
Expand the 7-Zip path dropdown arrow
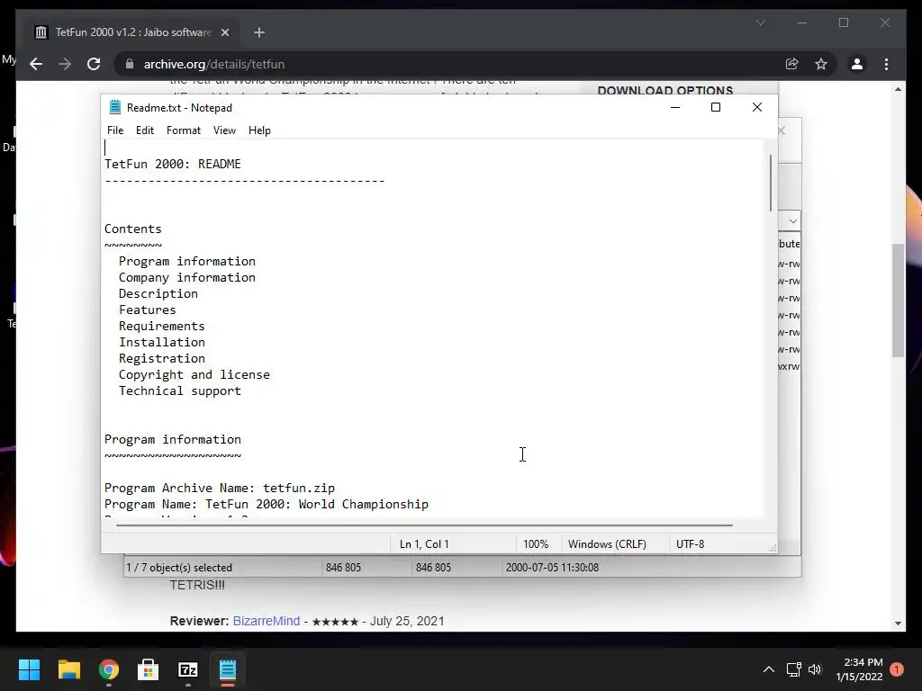point(792,221)
